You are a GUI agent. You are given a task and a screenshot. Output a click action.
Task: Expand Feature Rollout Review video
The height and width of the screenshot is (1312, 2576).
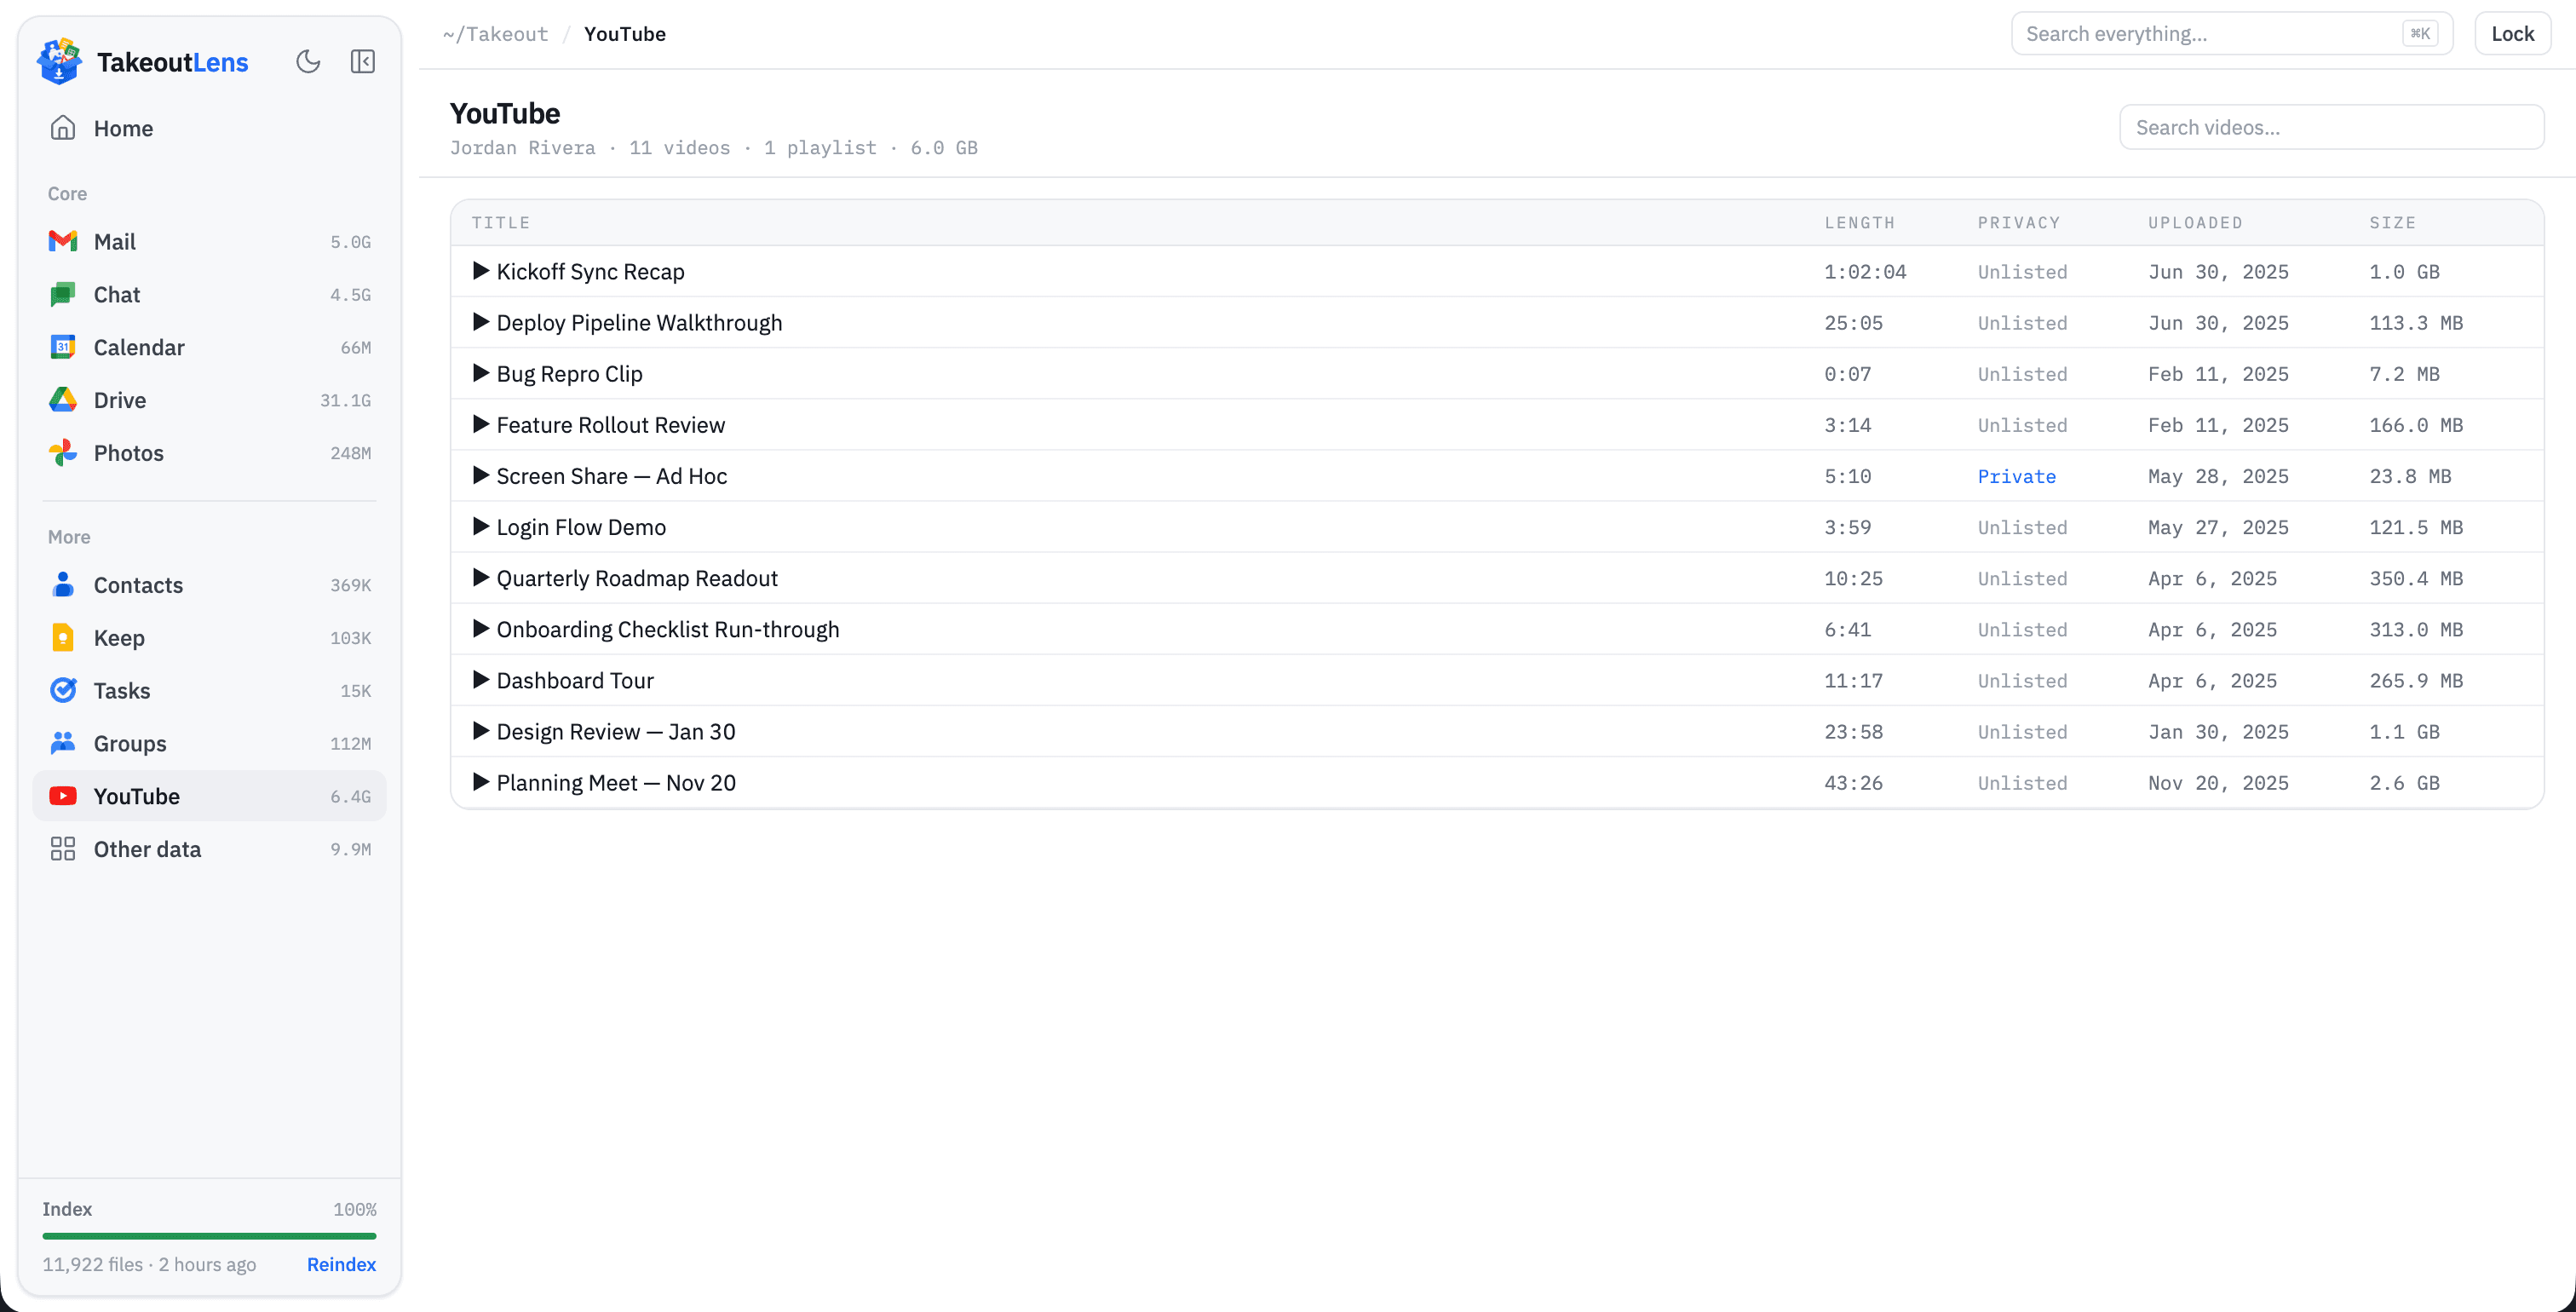click(x=481, y=424)
